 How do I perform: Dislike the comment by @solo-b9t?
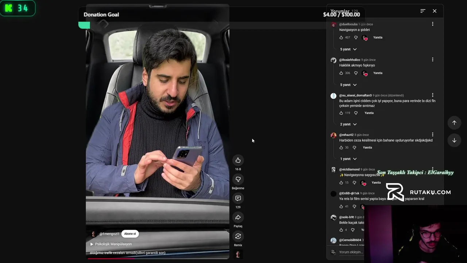pyautogui.click(x=352, y=230)
